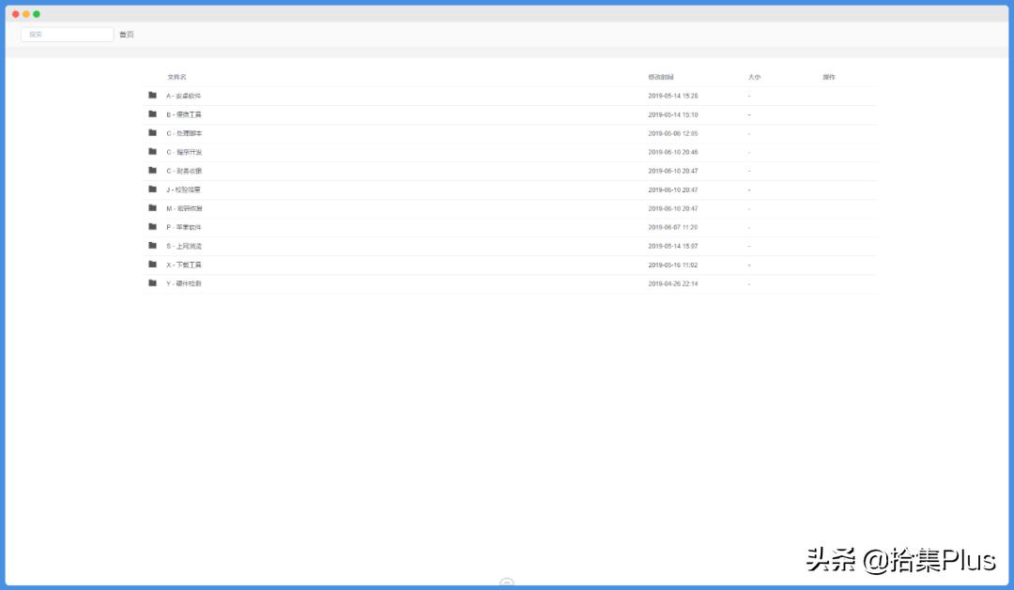Click the date 2019-05-06 12:05
1014x590 pixels.
[x=672, y=133]
